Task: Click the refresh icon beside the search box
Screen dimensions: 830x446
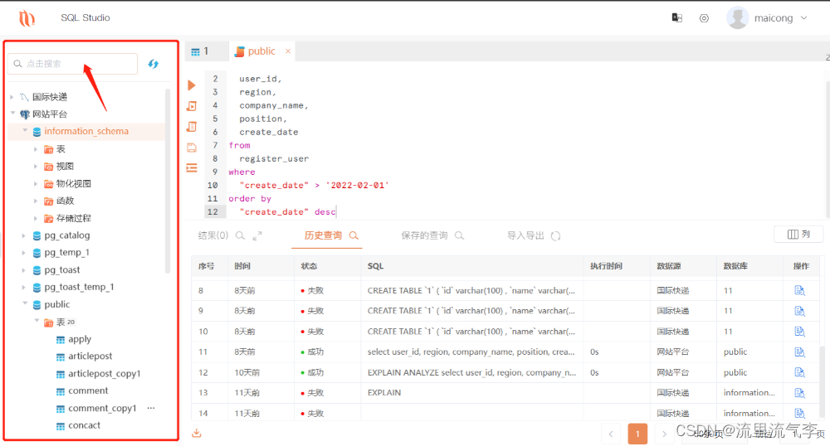Action: pyautogui.click(x=153, y=64)
